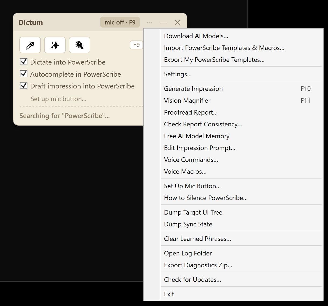The width and height of the screenshot is (328, 306).
Task: Open the three-dot menu in Dictum title bar
Action: tap(149, 23)
